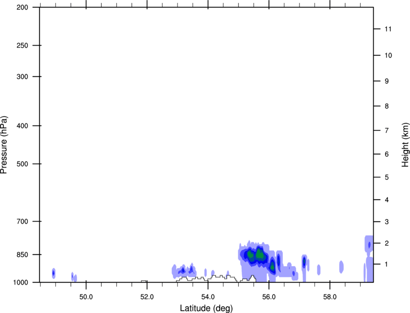Screen dimensions: 410x313
Task: Click the isolated blob near 2 km height
Action: point(369,245)
